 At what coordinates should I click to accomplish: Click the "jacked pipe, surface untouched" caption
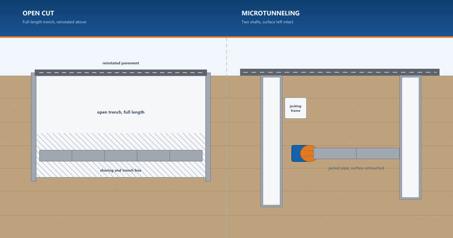pyautogui.click(x=356, y=168)
